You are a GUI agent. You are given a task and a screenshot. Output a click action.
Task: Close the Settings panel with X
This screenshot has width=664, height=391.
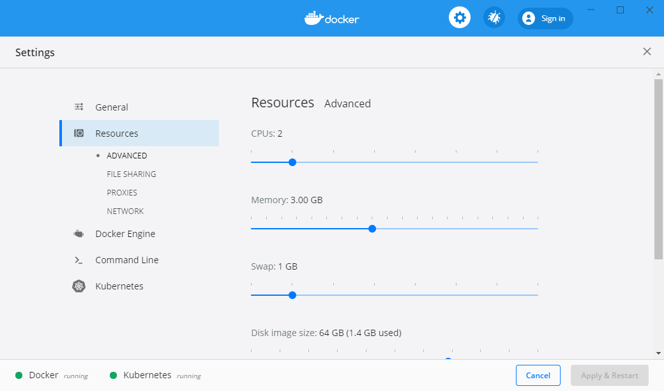(x=647, y=52)
